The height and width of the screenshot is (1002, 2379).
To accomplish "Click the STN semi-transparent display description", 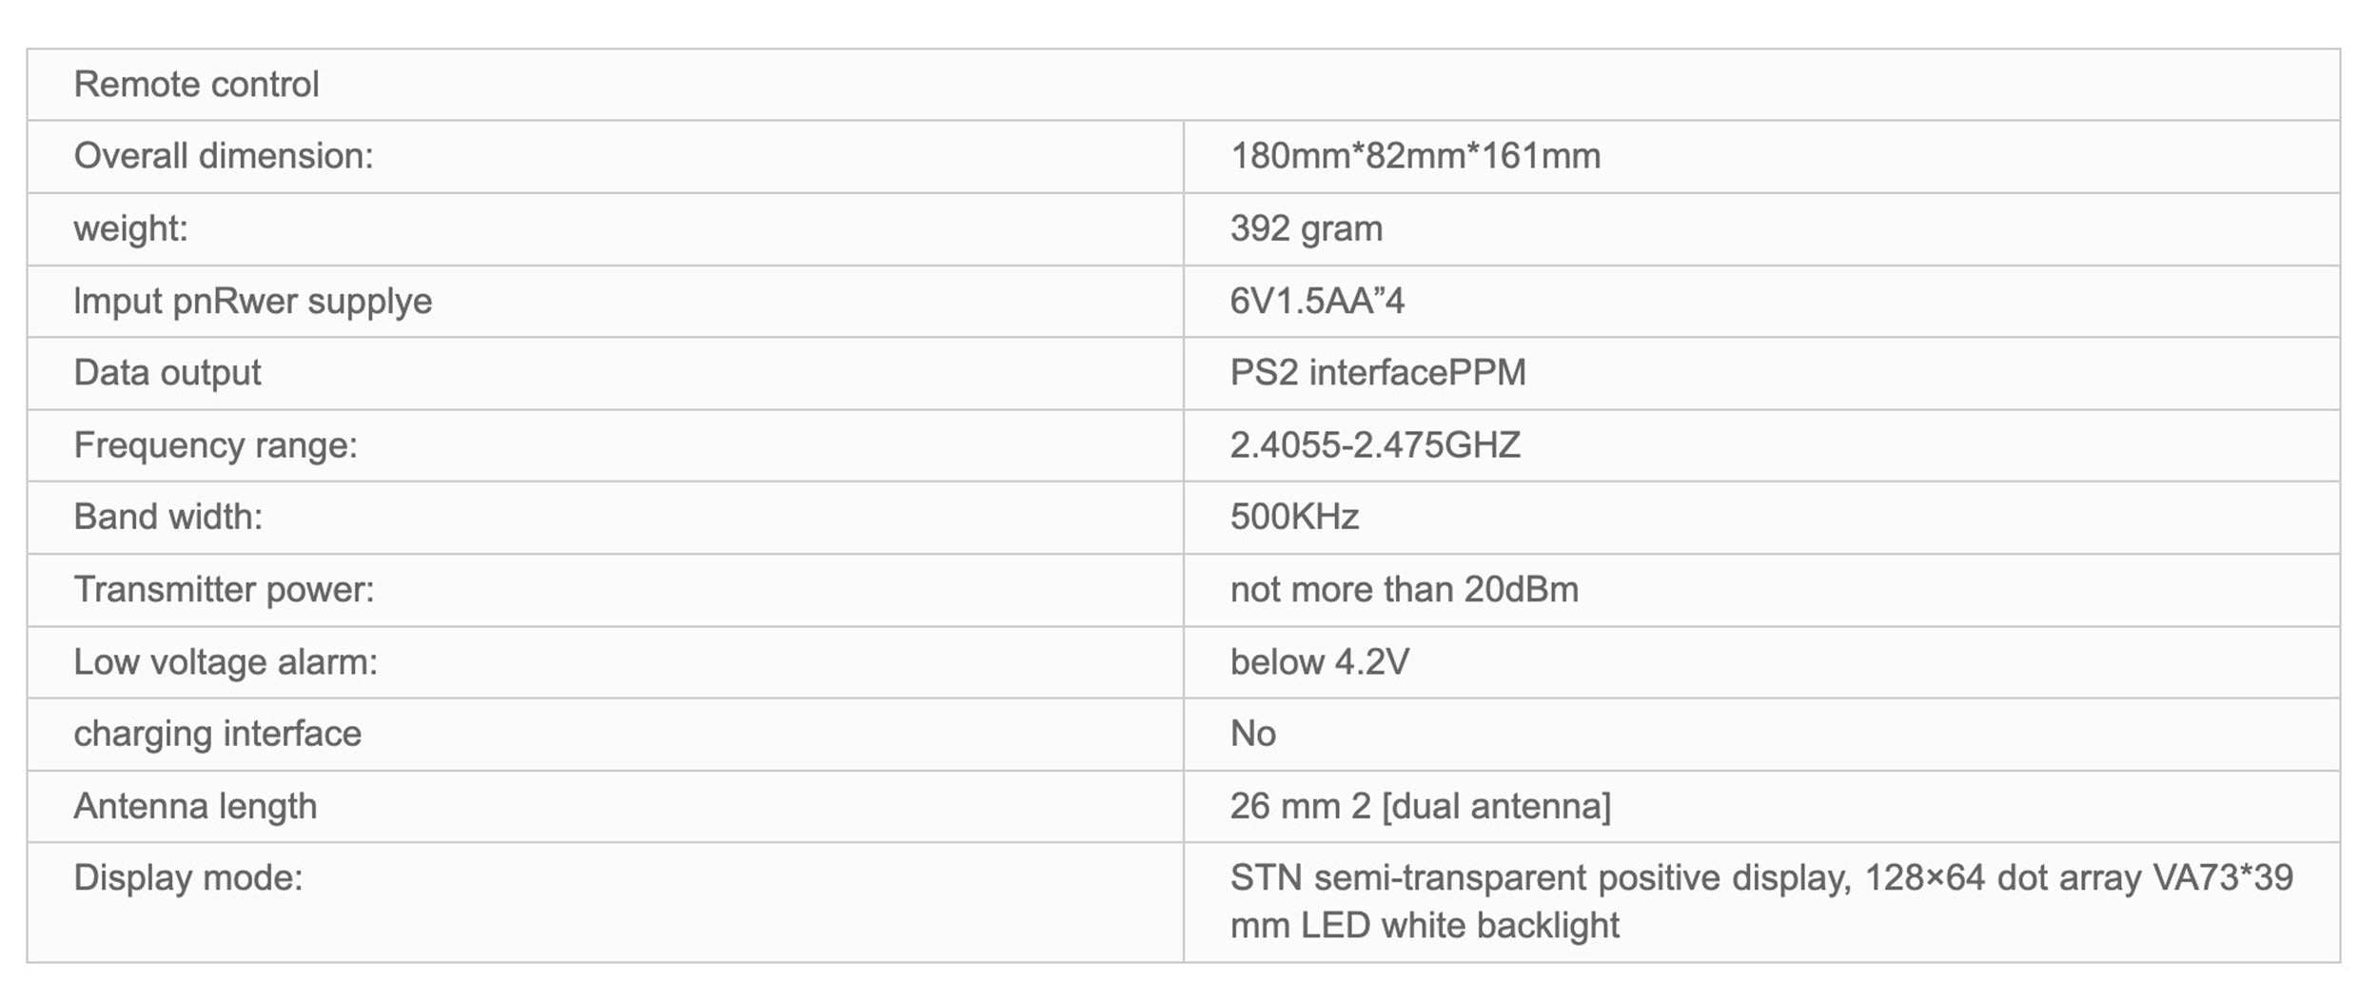I will 1760,901.
